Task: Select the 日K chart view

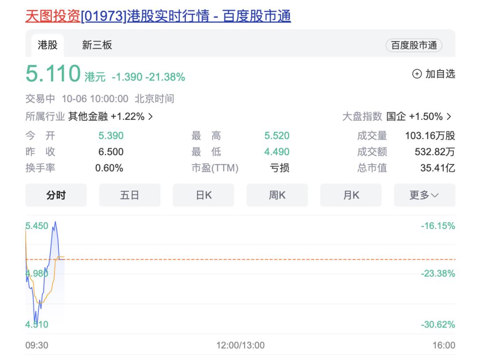Action: point(204,195)
